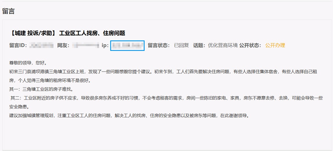This screenshot has width=333, height=151.
Task: Click the 留言状态 label
Action: click(159, 45)
